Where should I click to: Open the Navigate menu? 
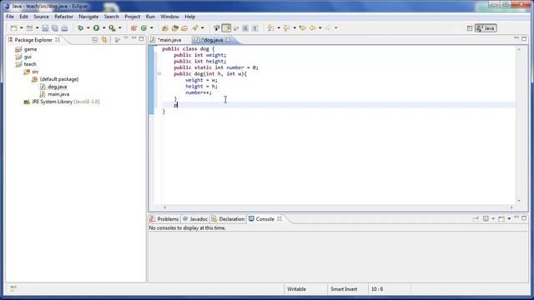(88, 17)
